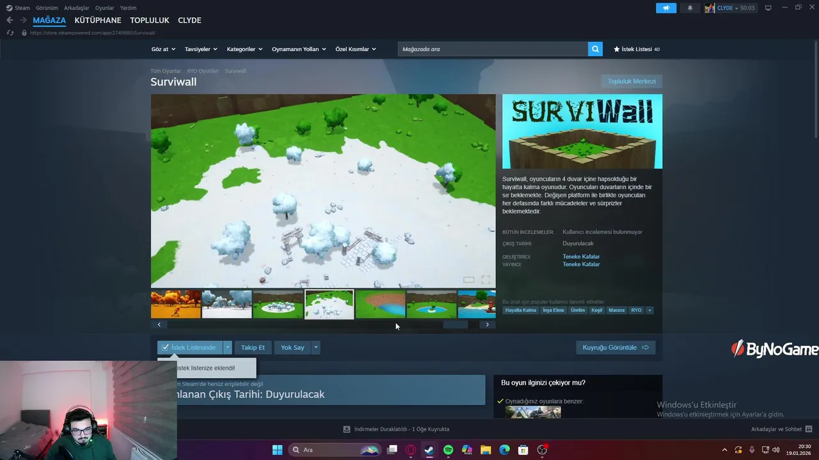Click the downloads status icon
The image size is (819, 460).
347,429
